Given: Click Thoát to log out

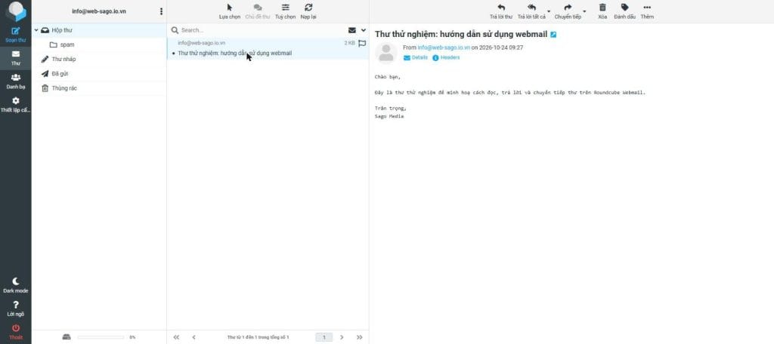Looking at the screenshot, I should (x=16, y=332).
